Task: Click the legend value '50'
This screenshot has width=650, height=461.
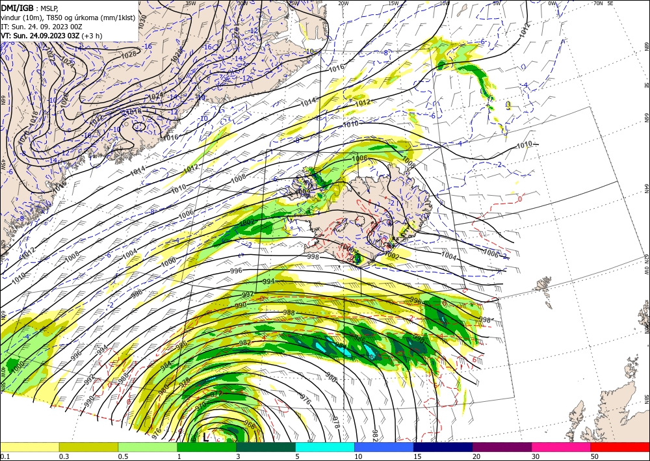Action: (x=595, y=456)
